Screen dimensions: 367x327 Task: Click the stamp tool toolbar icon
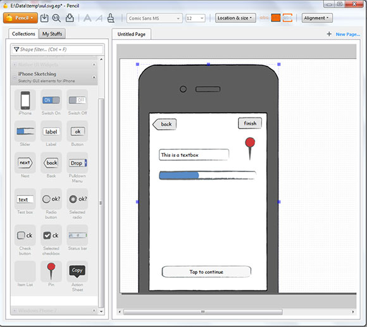111,18
